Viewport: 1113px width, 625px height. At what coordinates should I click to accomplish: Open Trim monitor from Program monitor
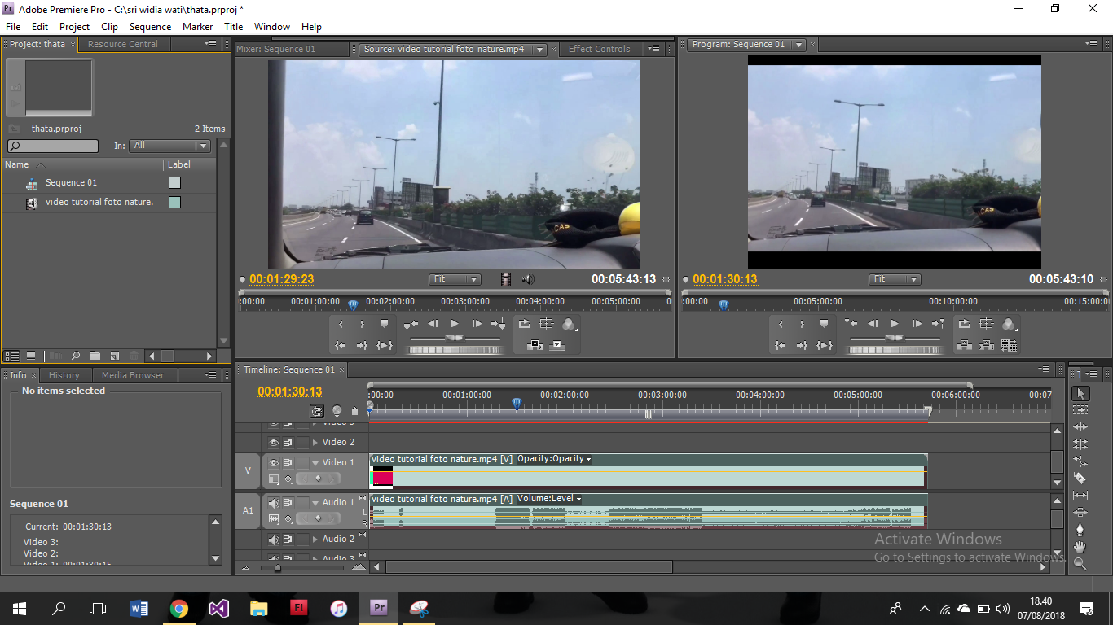(x=1009, y=345)
